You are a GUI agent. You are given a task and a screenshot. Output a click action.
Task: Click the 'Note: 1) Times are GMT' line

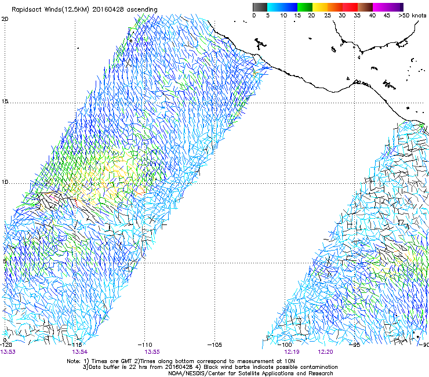tap(181, 361)
